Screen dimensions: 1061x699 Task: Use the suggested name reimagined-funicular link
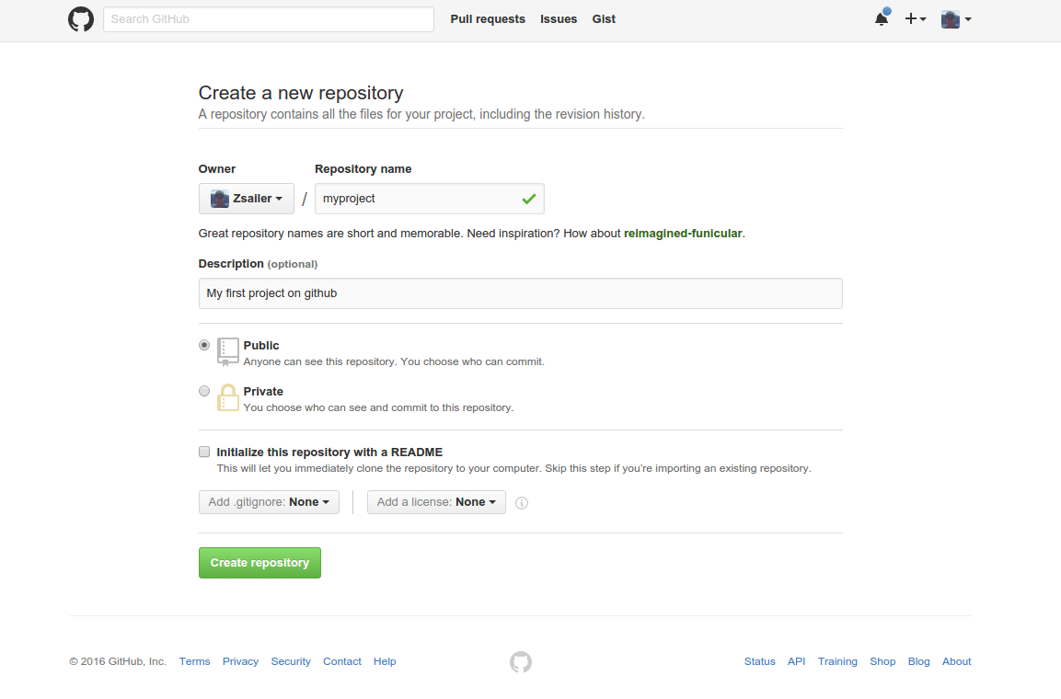(x=683, y=234)
